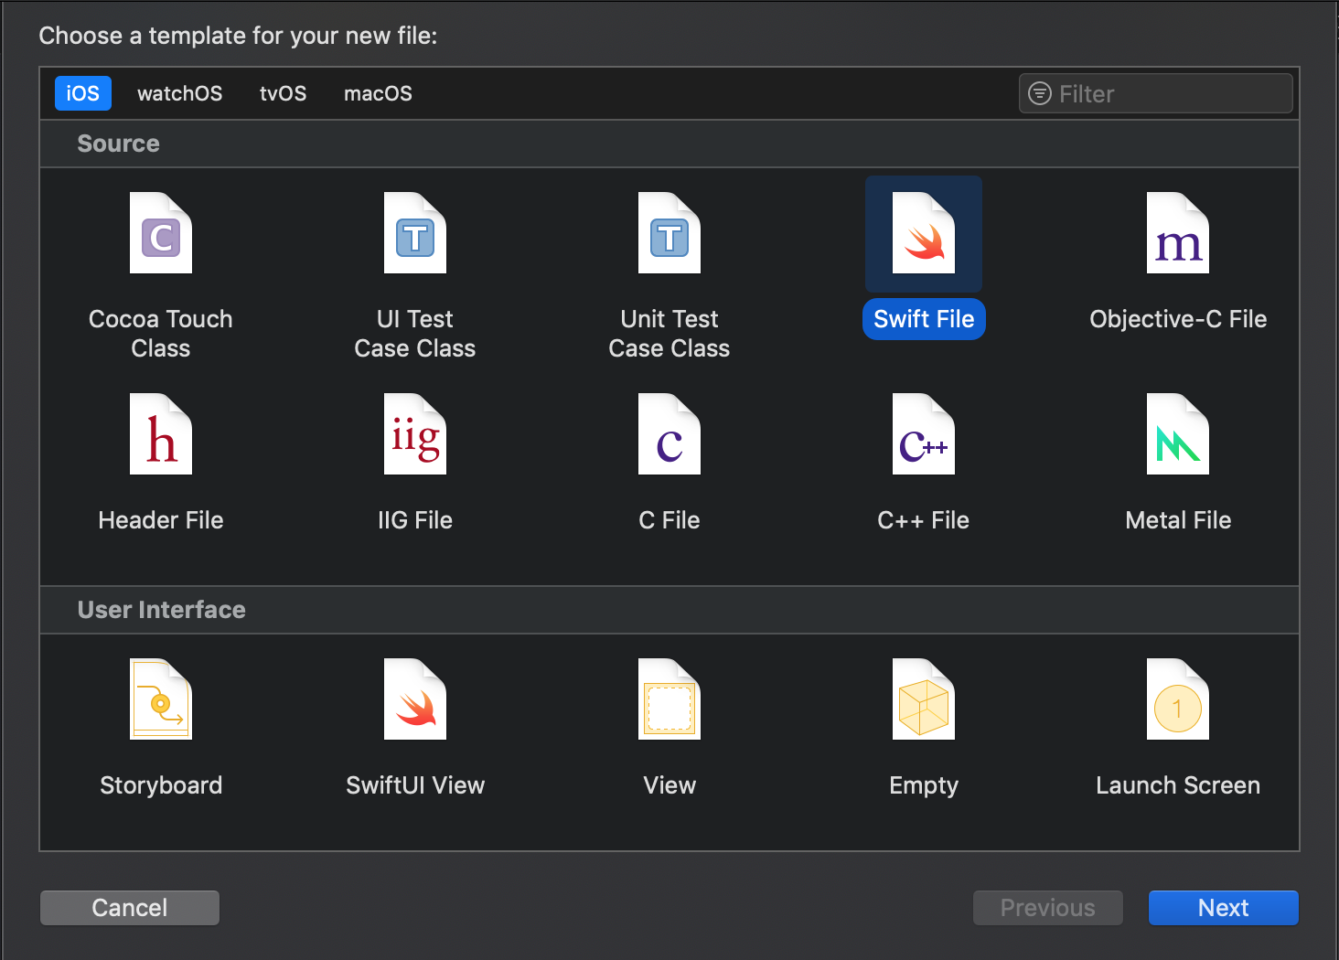Select the C++ File template icon
This screenshot has width=1339, height=960.
pos(924,434)
